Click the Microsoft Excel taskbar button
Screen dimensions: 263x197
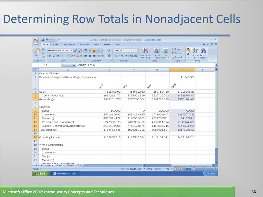(66, 174)
